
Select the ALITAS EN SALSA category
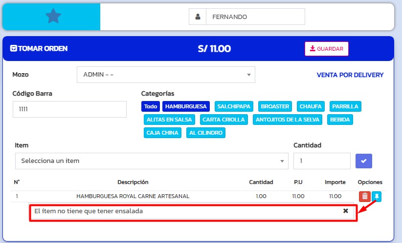tap(170, 120)
